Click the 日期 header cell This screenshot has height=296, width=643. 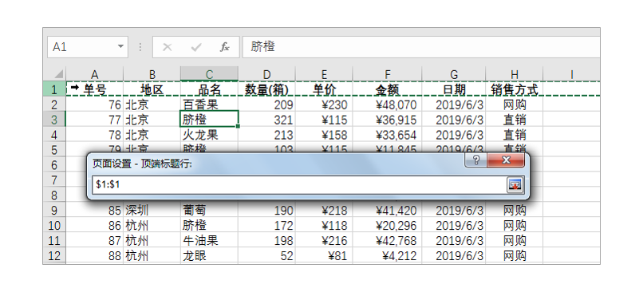454,89
